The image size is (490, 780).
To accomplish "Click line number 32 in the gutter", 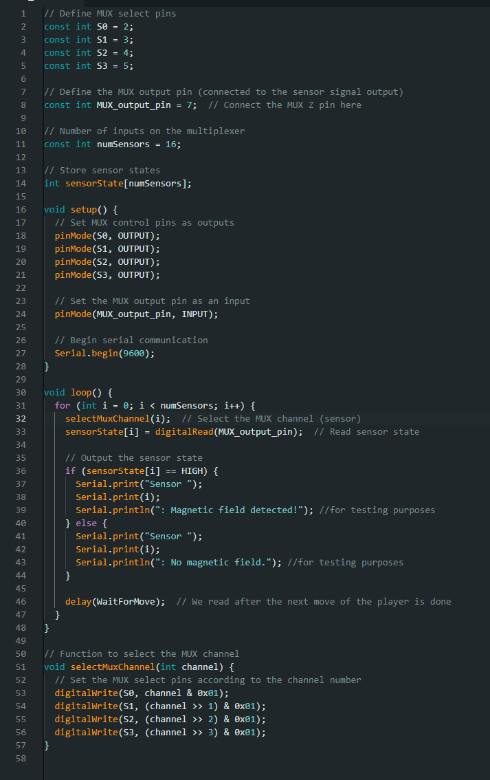I will coord(21,419).
